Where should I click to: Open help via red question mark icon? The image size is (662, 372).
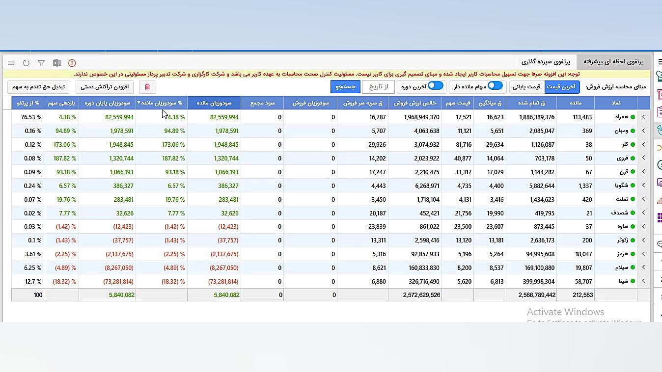[x=72, y=63]
